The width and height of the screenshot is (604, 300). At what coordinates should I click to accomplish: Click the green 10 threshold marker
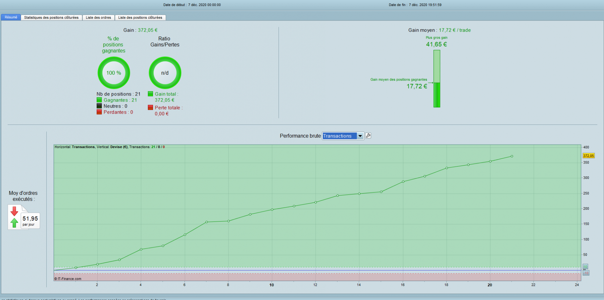pyautogui.click(x=585, y=267)
